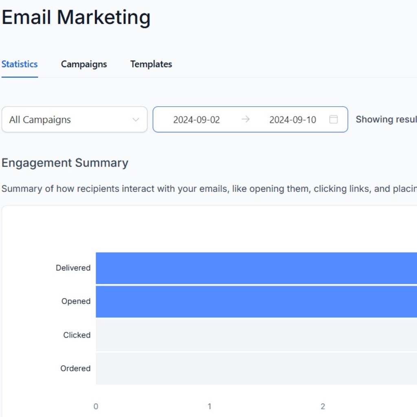The width and height of the screenshot is (417, 417).
Task: Expand the All Campaigns dropdown chevron
Action: [x=136, y=120]
